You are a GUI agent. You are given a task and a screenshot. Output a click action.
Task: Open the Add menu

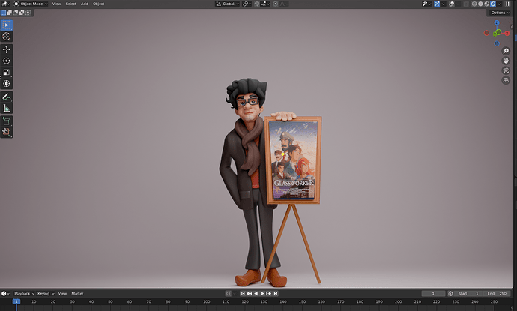85,4
